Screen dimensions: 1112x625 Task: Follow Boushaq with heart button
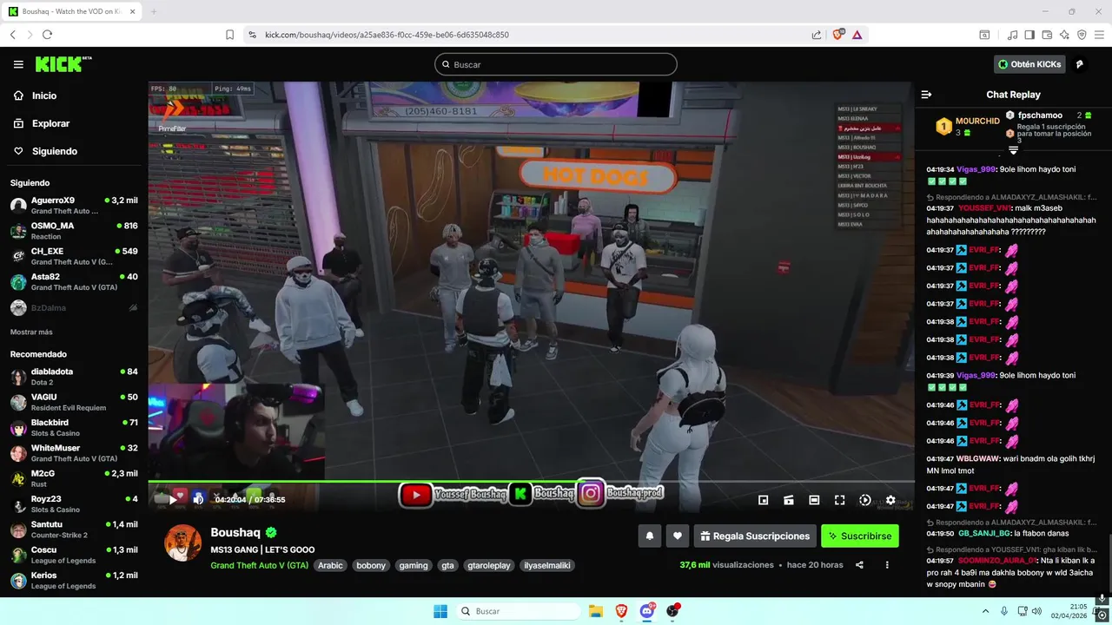pos(678,536)
